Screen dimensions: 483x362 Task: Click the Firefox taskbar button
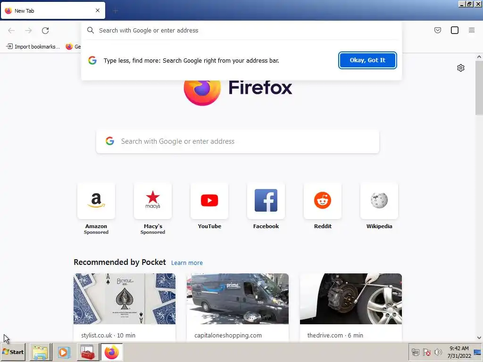(111, 352)
